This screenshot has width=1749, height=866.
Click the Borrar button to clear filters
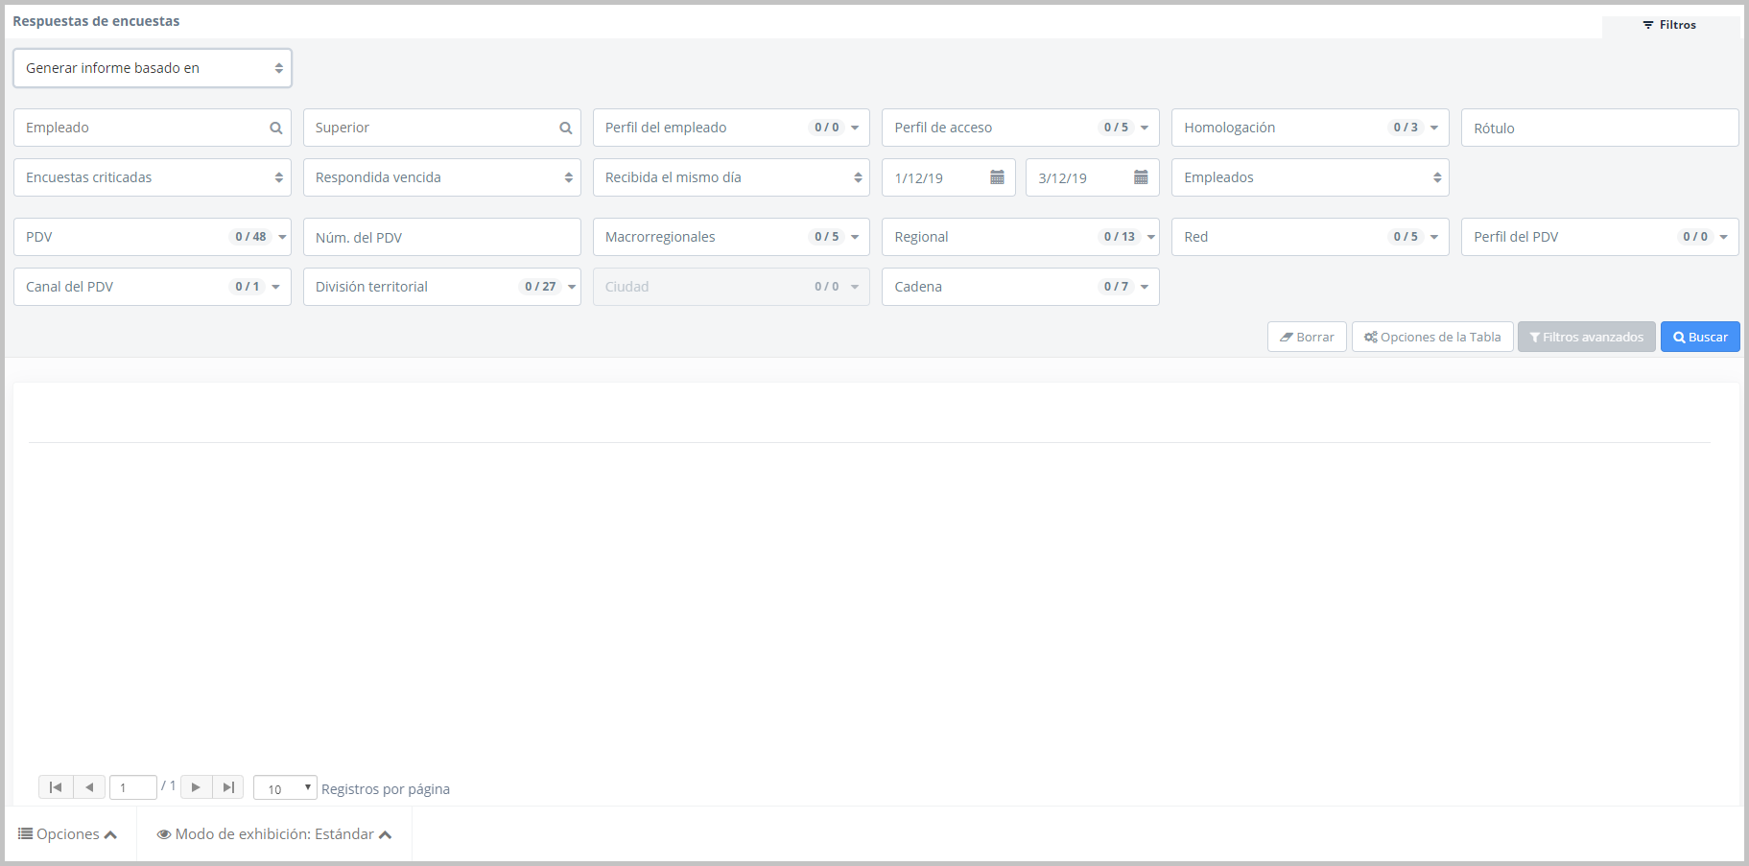point(1307,337)
